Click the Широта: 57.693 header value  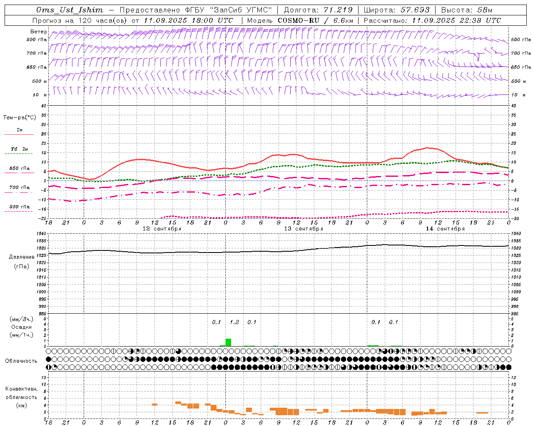pyautogui.click(x=396, y=10)
